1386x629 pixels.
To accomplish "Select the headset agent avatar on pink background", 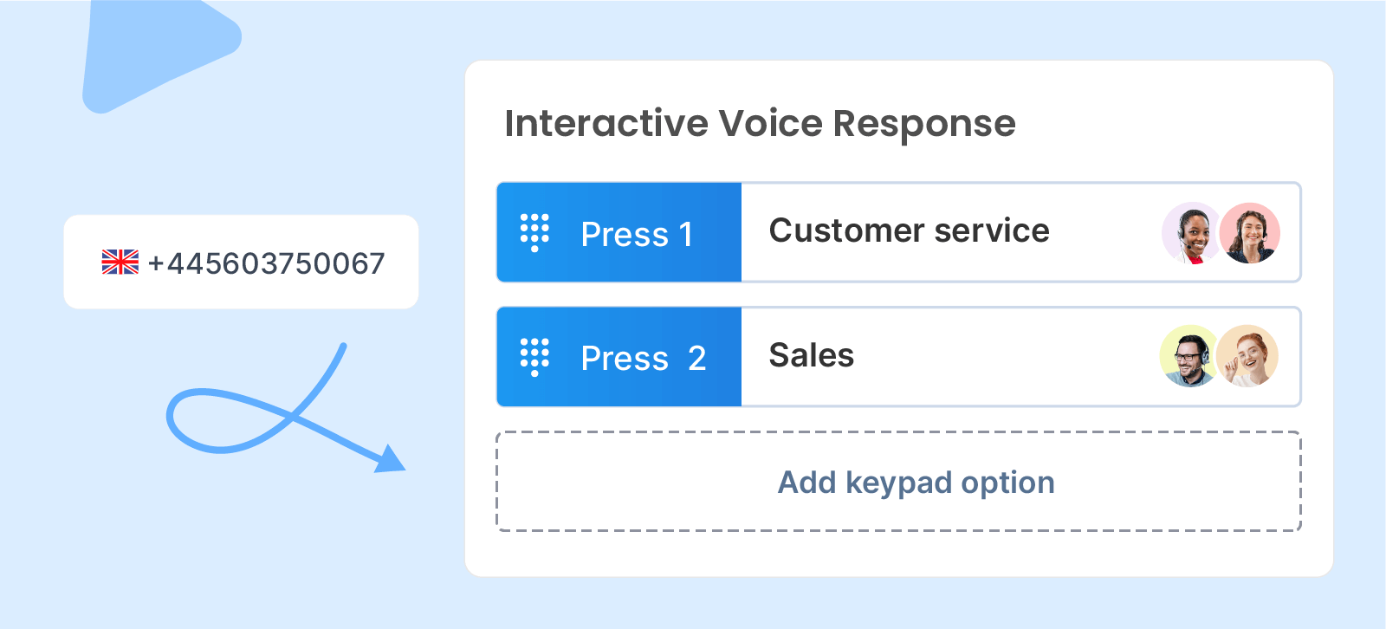I will pyautogui.click(x=1249, y=232).
